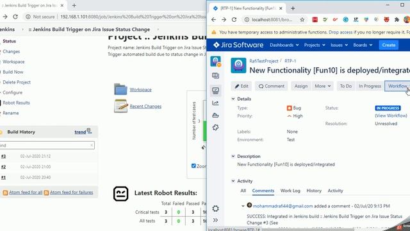Open the View Workflow link
This screenshot has width=410, height=231.
pyautogui.click(x=391, y=116)
